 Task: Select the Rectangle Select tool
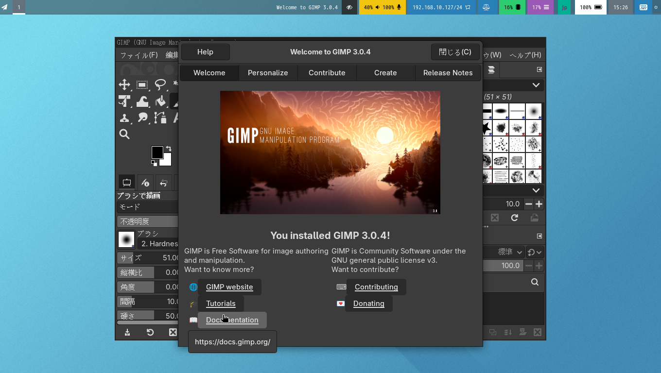click(142, 85)
